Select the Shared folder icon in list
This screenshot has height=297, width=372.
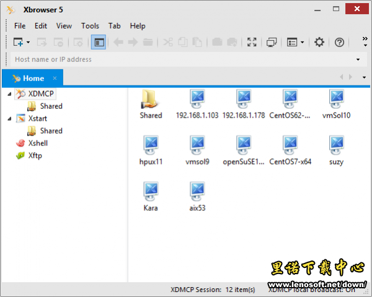coord(151,104)
